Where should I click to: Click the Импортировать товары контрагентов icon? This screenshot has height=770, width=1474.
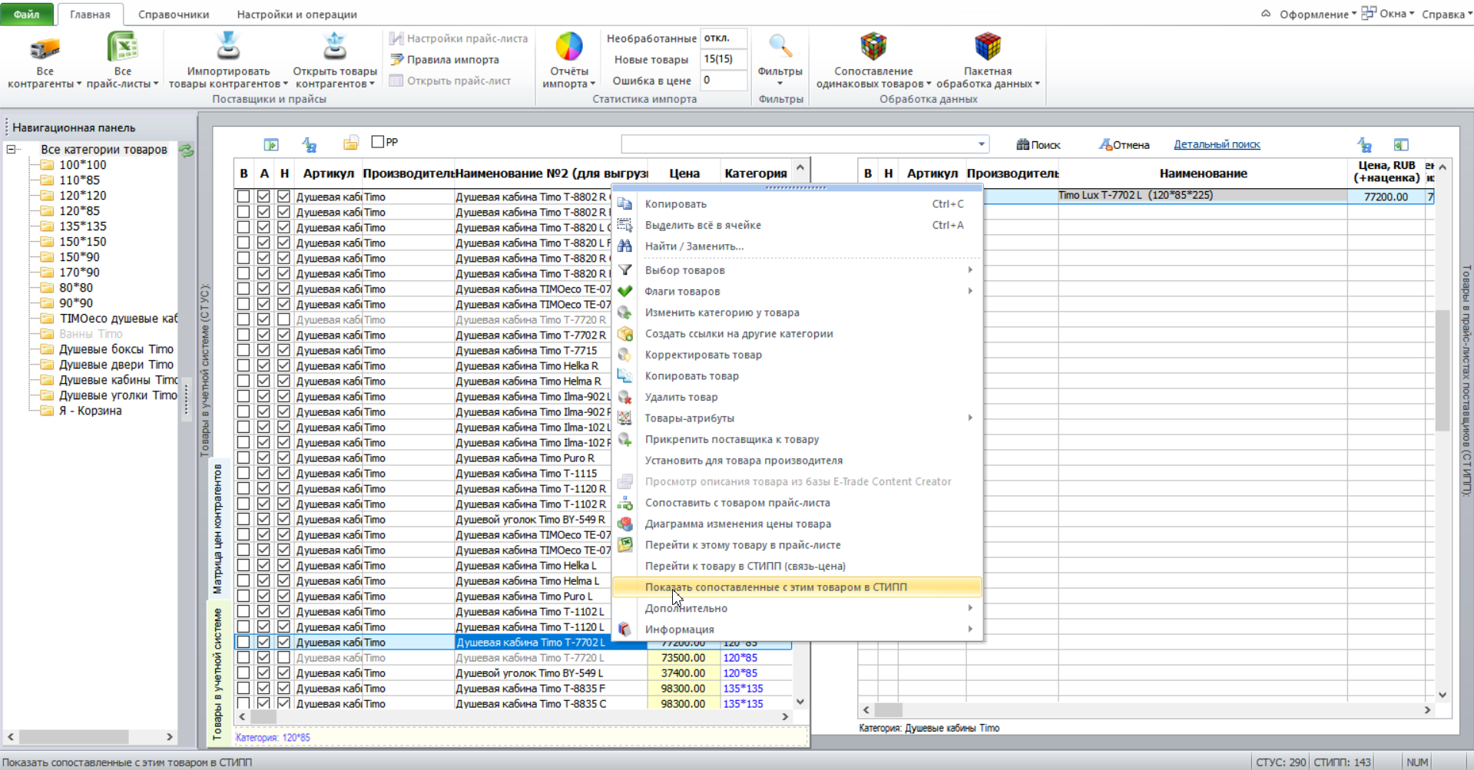[227, 47]
